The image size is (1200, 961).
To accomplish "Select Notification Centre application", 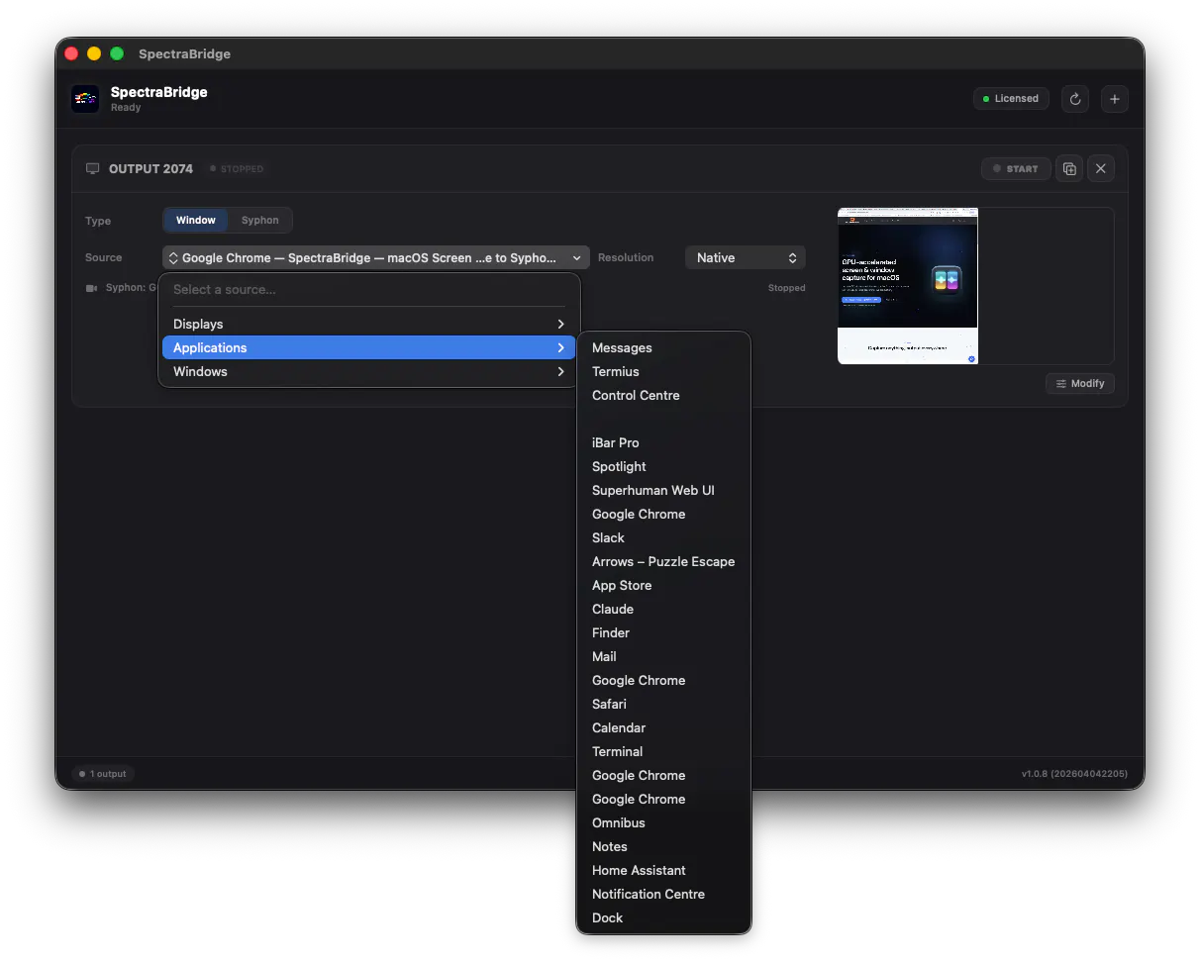I will point(663,894).
